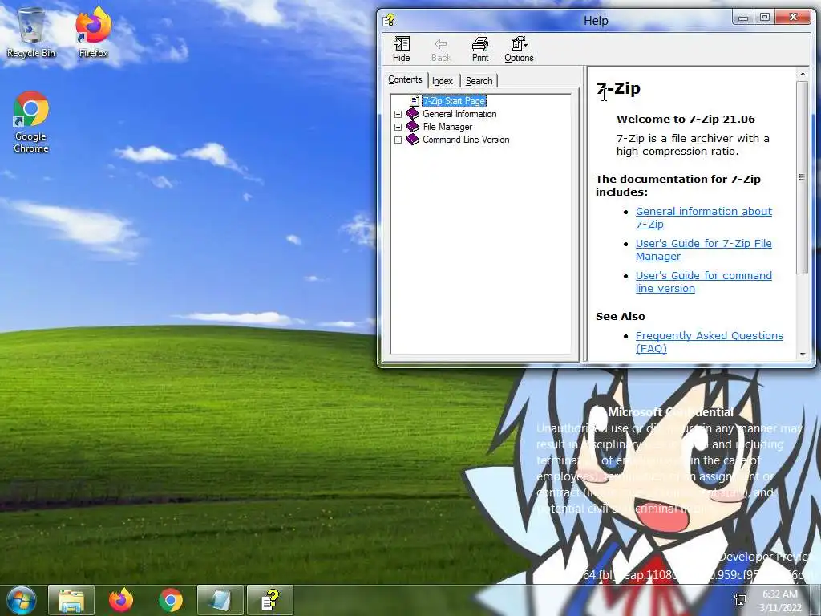Expand the File Manager node

click(398, 127)
